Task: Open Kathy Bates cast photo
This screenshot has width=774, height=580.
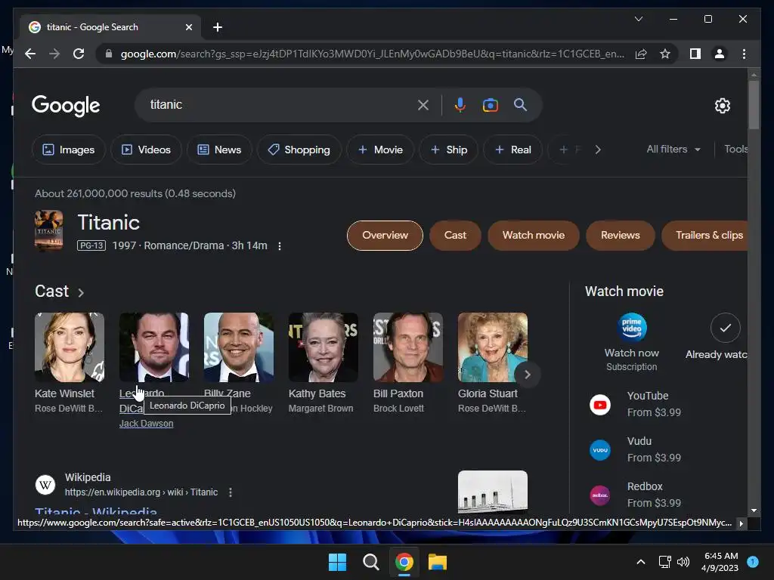Action: point(324,347)
